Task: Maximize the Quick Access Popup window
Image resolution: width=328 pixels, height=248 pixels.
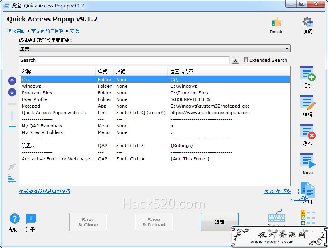Action: (302, 4)
